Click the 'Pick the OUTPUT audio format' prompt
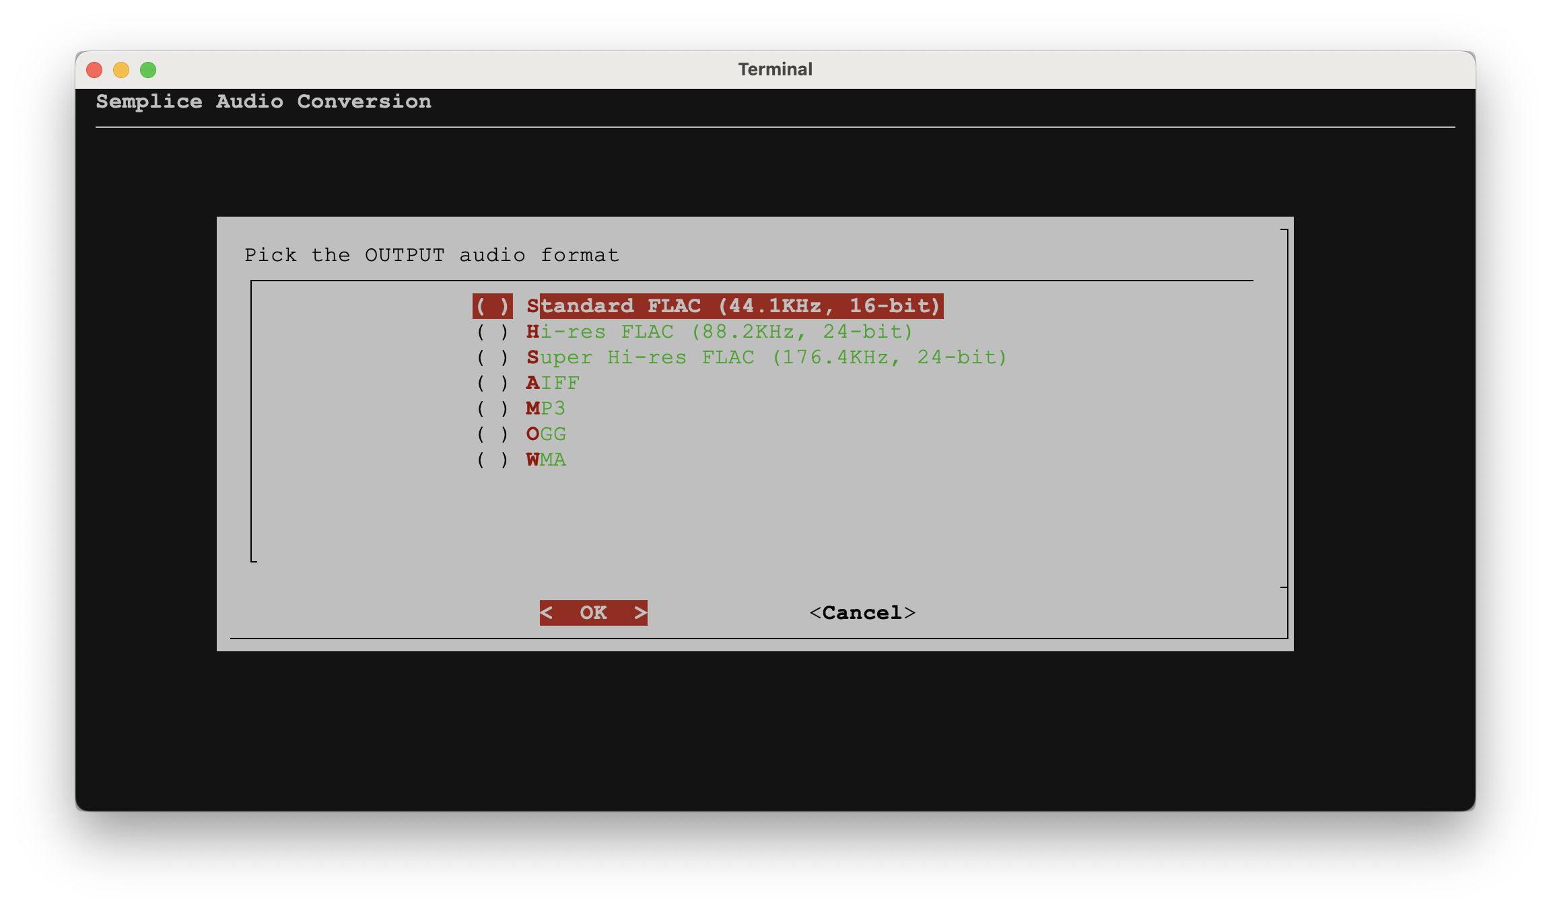 pyautogui.click(x=432, y=255)
